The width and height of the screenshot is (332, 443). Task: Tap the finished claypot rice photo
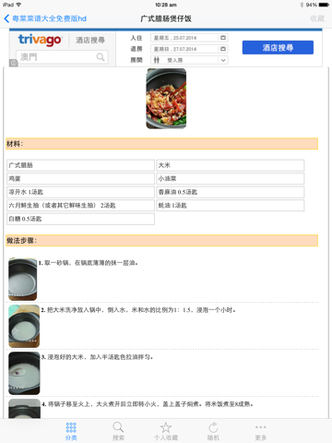[166, 99]
